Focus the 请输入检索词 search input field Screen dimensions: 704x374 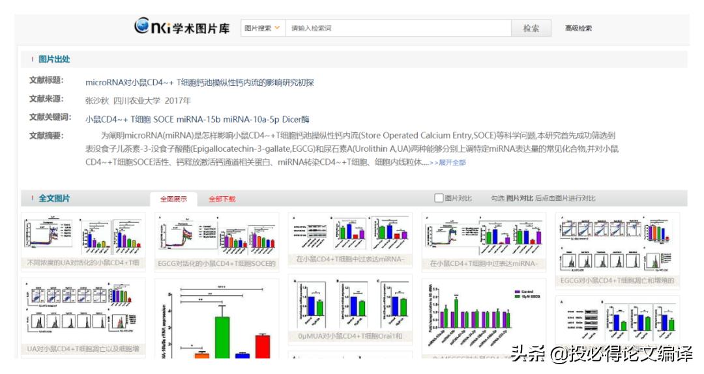[x=398, y=28]
